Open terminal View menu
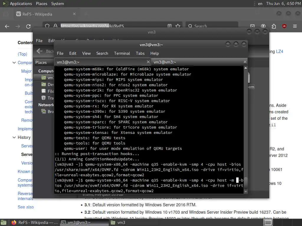This screenshot has width=302, height=226. click(x=86, y=54)
